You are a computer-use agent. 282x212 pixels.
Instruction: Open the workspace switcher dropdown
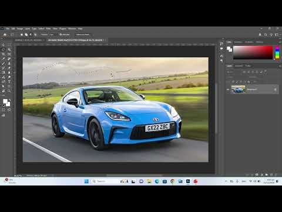tap(277, 35)
